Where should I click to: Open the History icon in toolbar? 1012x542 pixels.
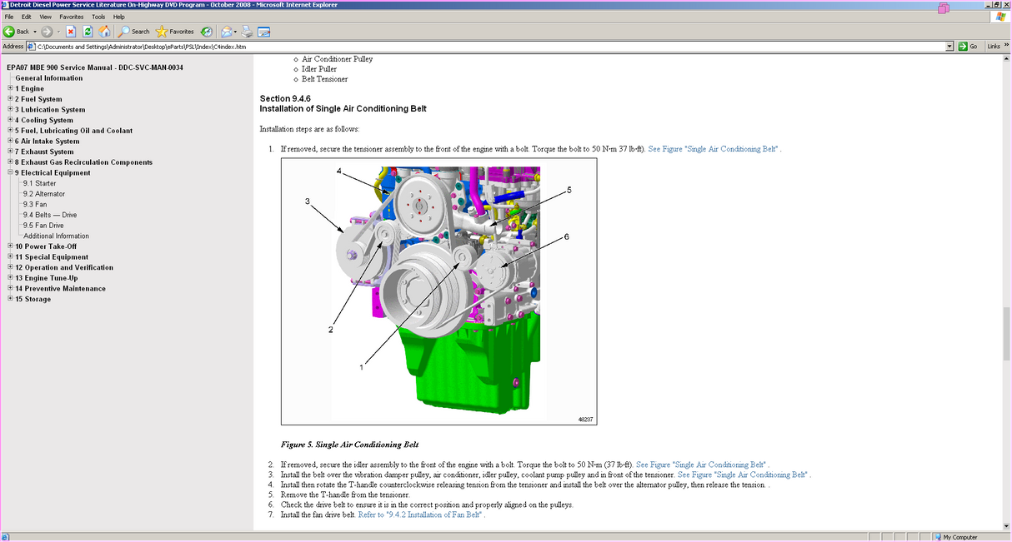[206, 32]
